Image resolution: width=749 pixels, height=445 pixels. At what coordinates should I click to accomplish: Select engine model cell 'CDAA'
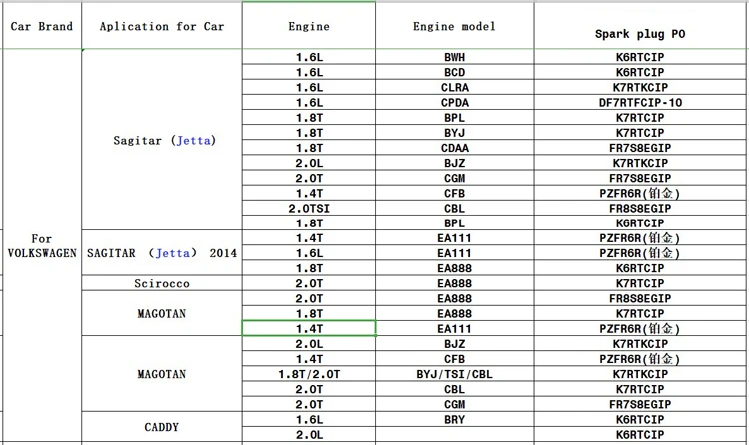pyautogui.click(x=454, y=148)
